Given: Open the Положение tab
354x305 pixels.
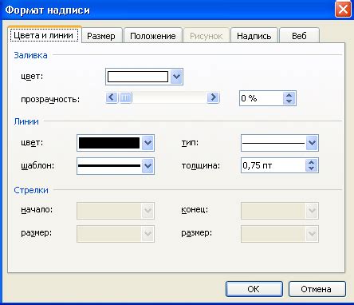Looking at the screenshot, I should pyautogui.click(x=153, y=36).
